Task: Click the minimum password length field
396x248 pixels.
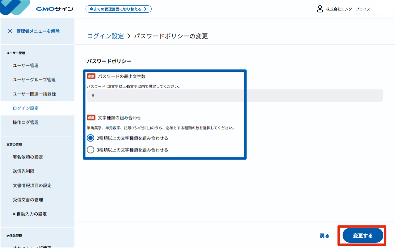Action: (235, 96)
